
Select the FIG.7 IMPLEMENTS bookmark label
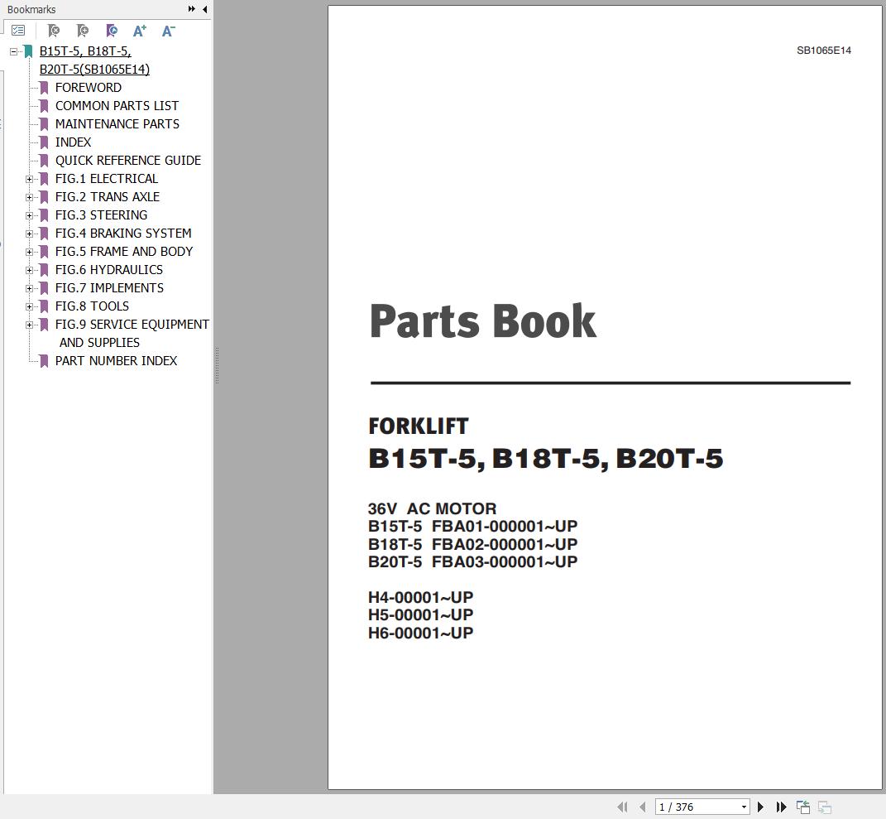pos(109,288)
